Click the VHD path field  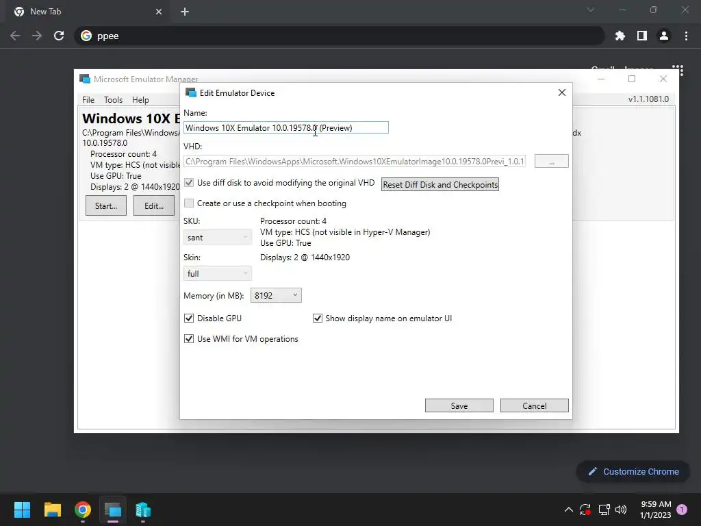tap(355, 161)
